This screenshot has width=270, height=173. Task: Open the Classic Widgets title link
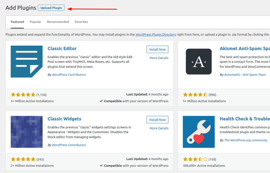coord(64,119)
